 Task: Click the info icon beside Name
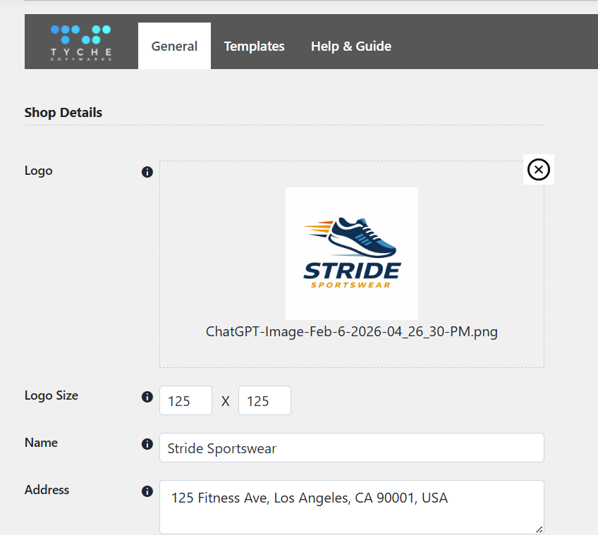tap(147, 444)
